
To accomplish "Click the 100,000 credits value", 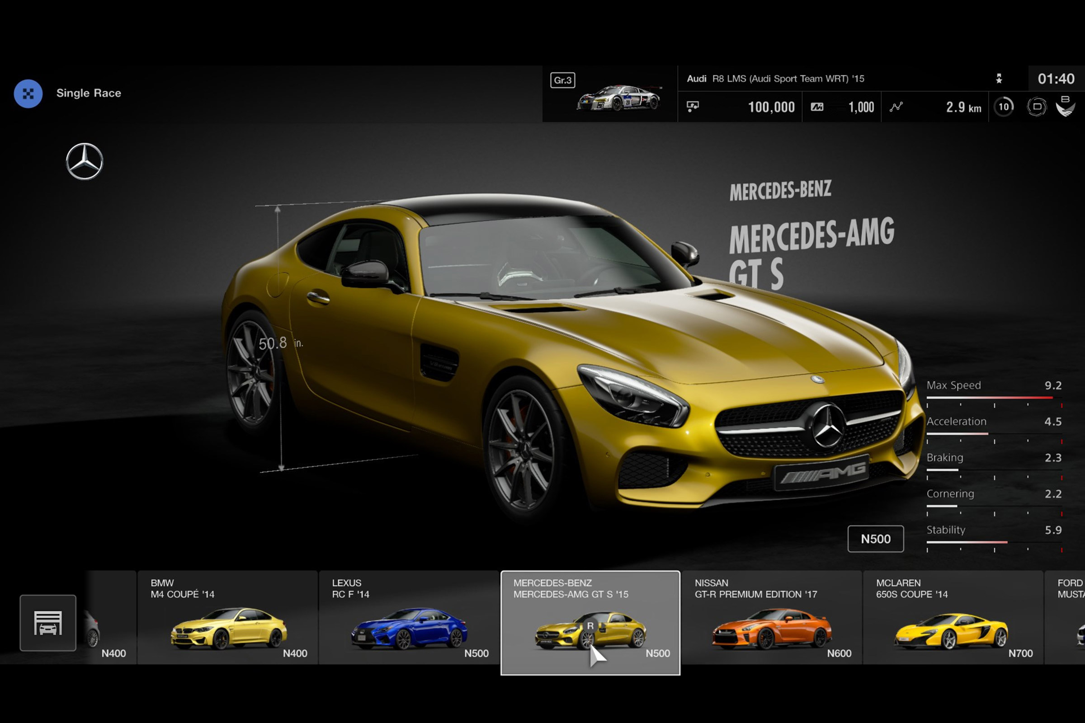I will (771, 108).
